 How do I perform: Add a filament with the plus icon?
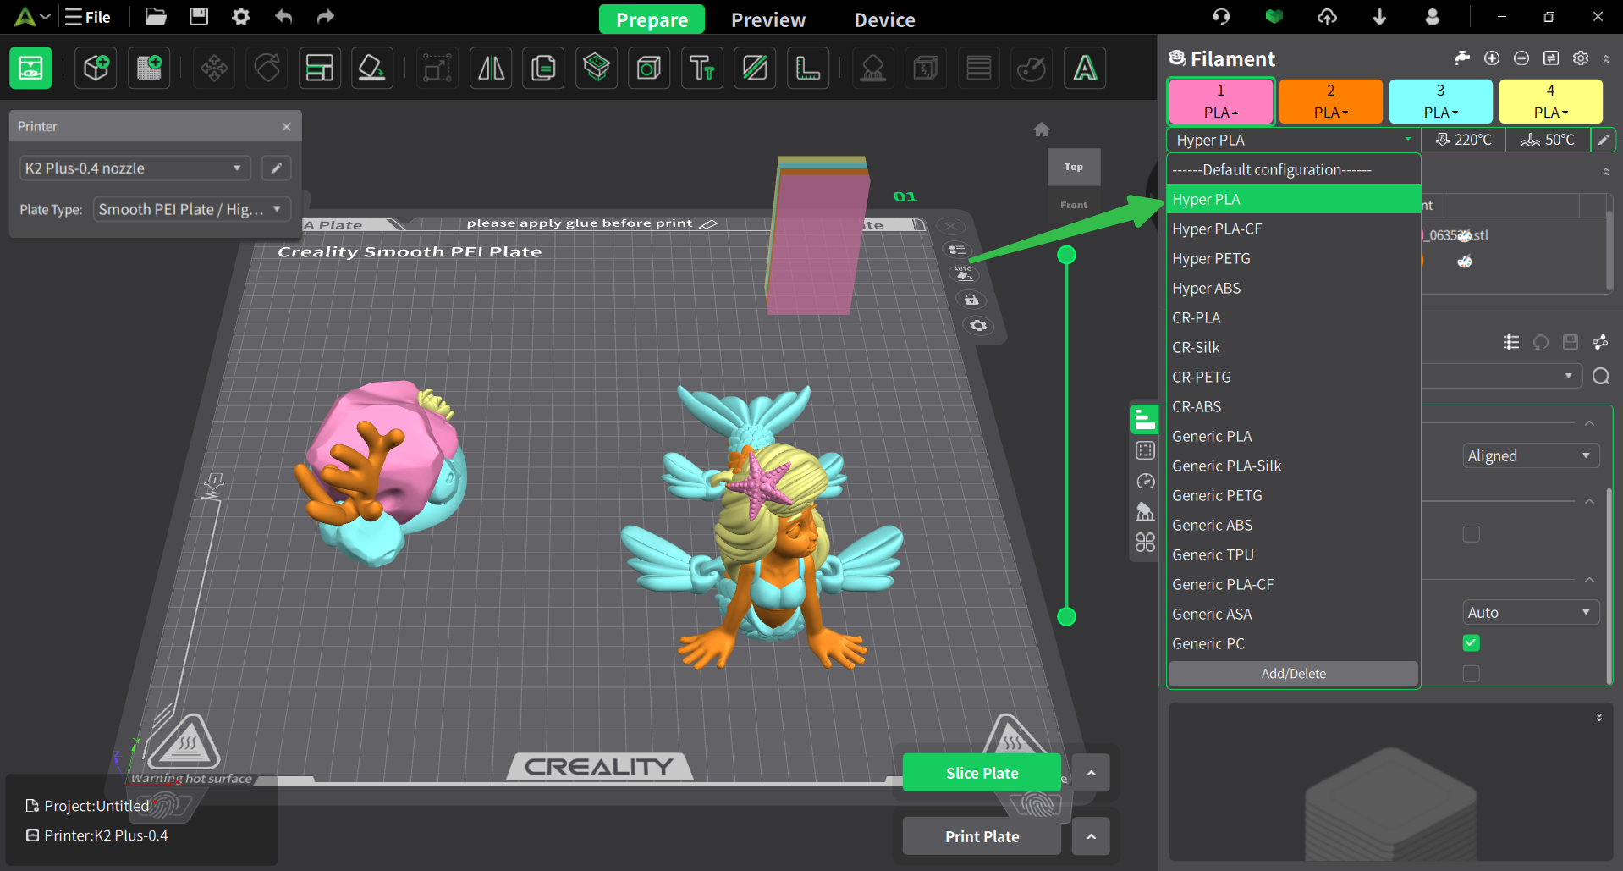[x=1492, y=58]
